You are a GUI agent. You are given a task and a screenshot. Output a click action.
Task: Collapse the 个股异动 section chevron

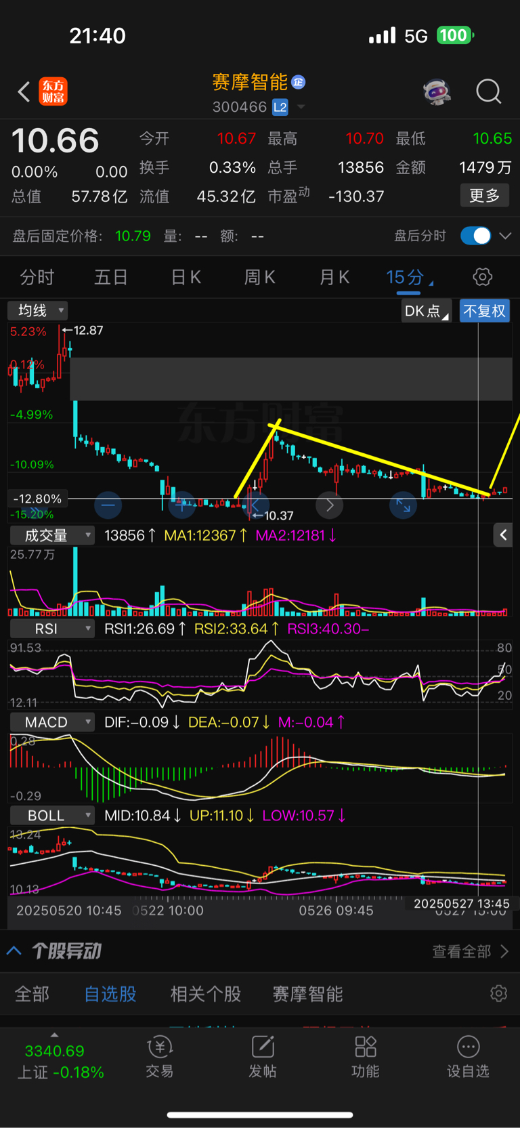coord(14,951)
